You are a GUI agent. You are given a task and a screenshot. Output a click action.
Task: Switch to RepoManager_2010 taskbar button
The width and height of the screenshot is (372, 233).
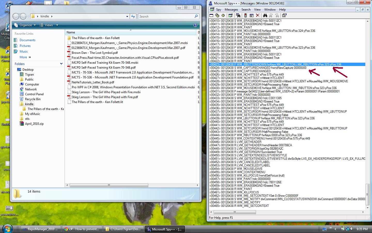pyautogui.click(x=41, y=229)
